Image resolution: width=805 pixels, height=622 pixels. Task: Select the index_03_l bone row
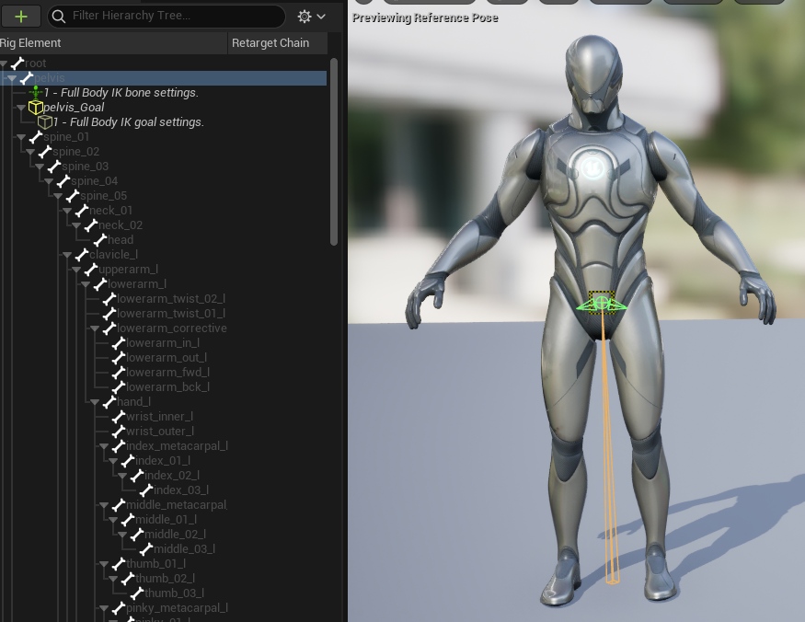click(x=163, y=490)
